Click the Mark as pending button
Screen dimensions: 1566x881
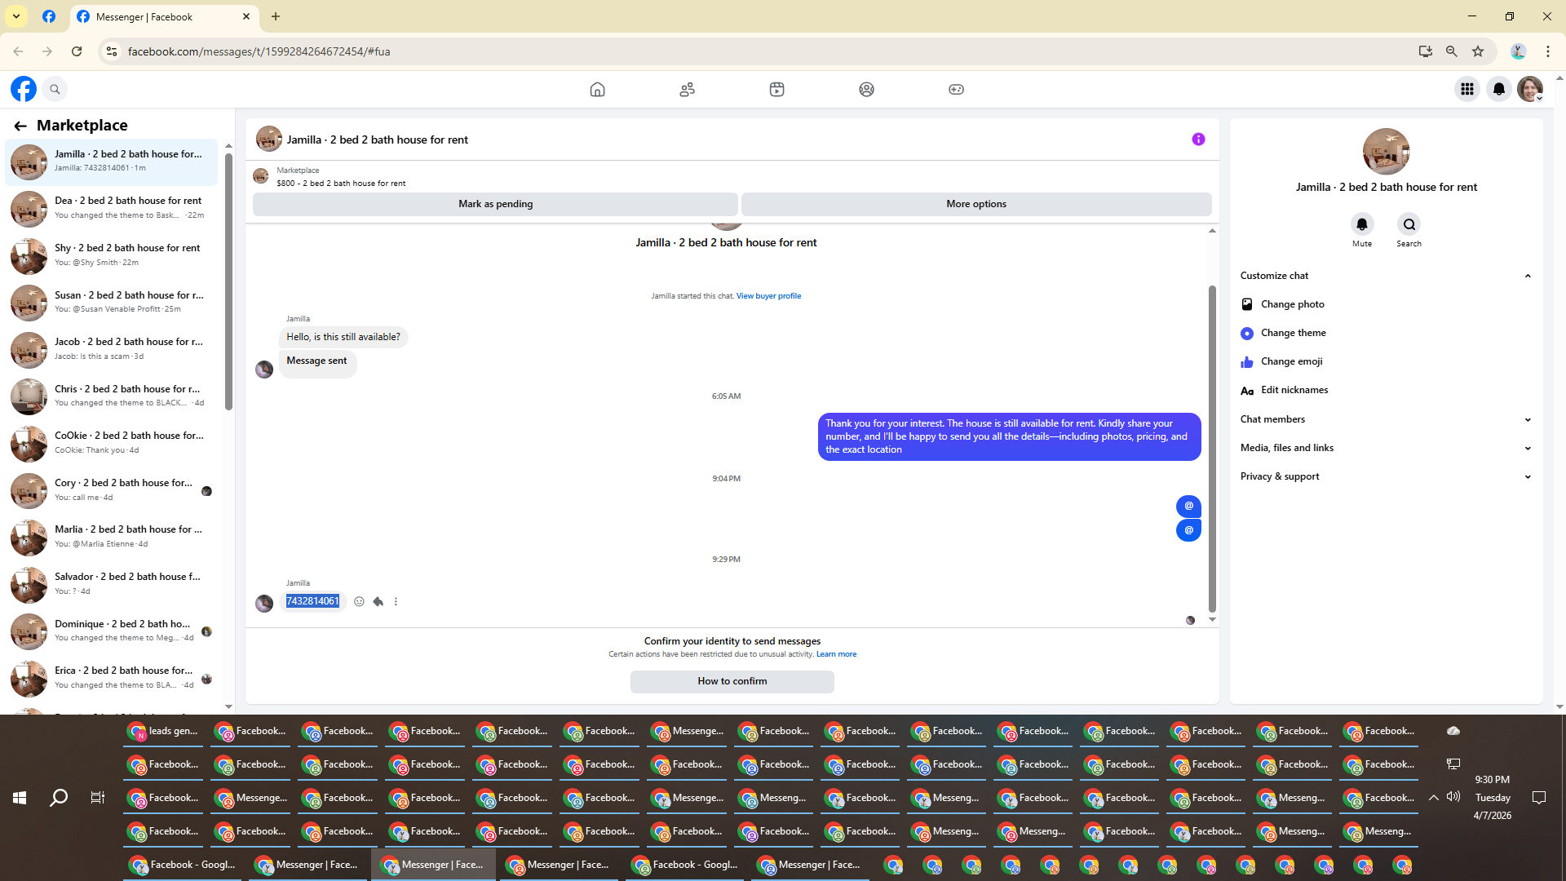(x=495, y=204)
